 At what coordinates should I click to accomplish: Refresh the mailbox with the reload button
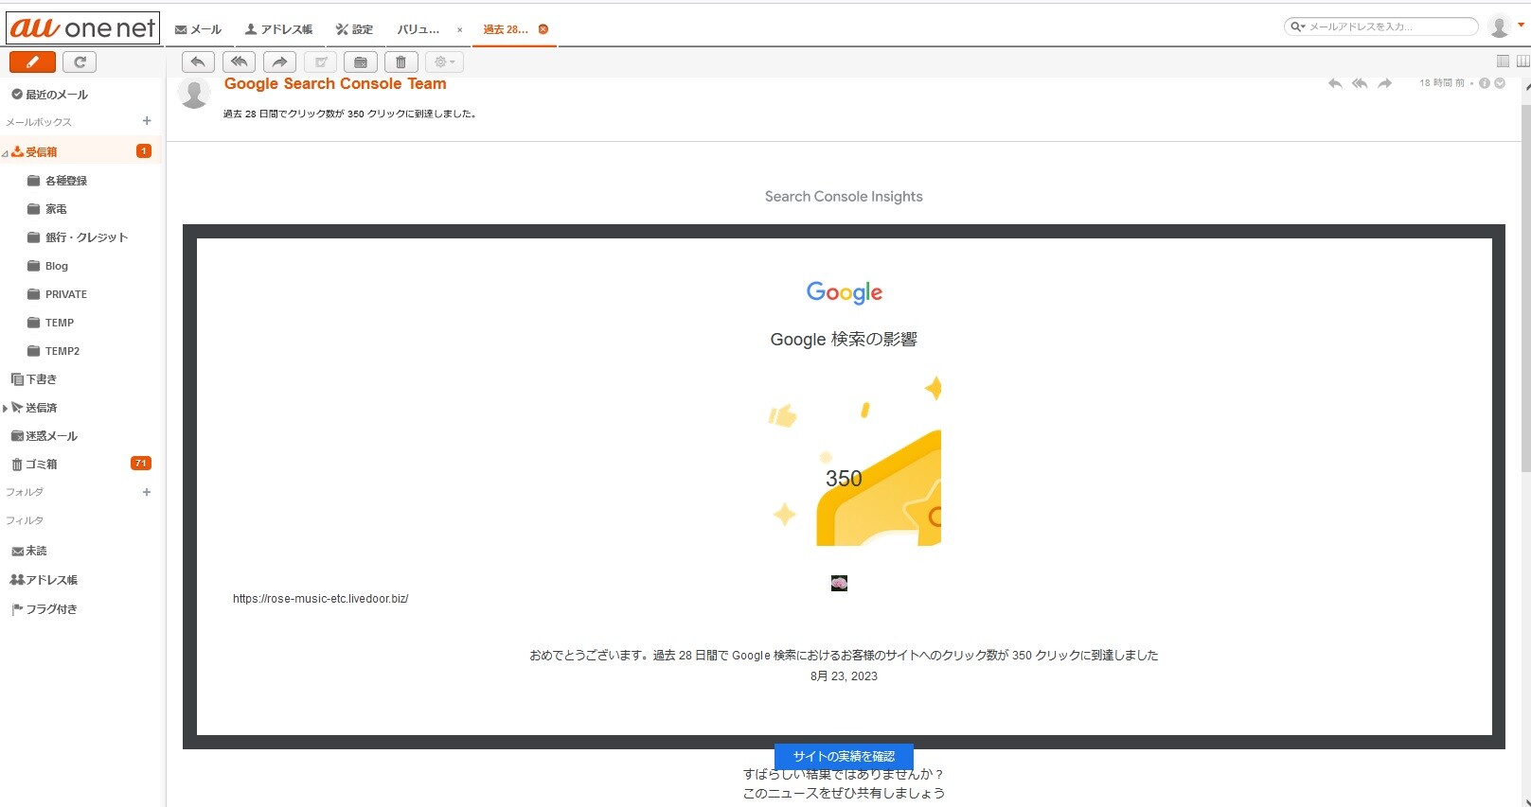[x=80, y=62]
